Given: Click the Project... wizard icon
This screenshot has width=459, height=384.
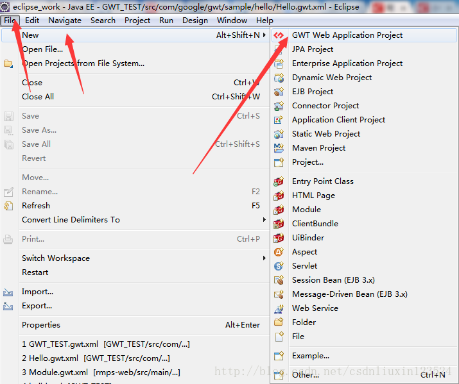Looking at the screenshot, I should point(279,162).
